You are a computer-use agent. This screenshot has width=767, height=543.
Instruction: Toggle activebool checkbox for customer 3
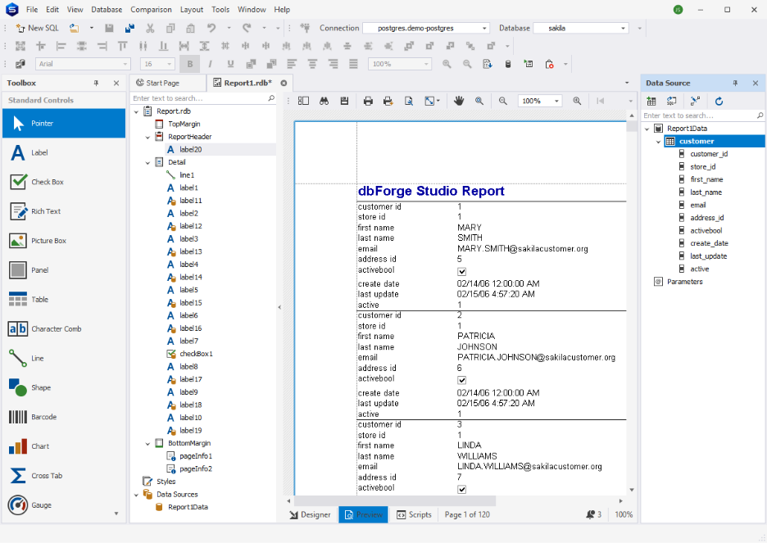[x=461, y=489]
